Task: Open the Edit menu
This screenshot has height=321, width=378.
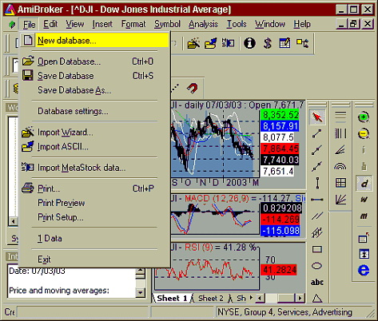Action: (50, 24)
